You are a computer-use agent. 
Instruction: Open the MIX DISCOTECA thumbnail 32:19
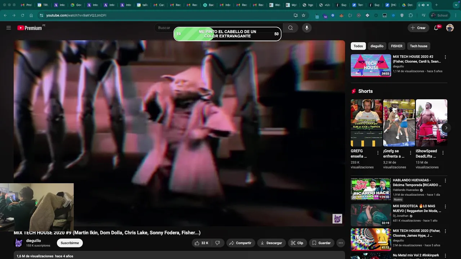point(371,215)
